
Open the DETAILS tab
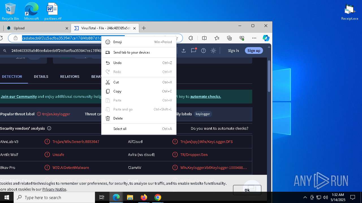41,77
